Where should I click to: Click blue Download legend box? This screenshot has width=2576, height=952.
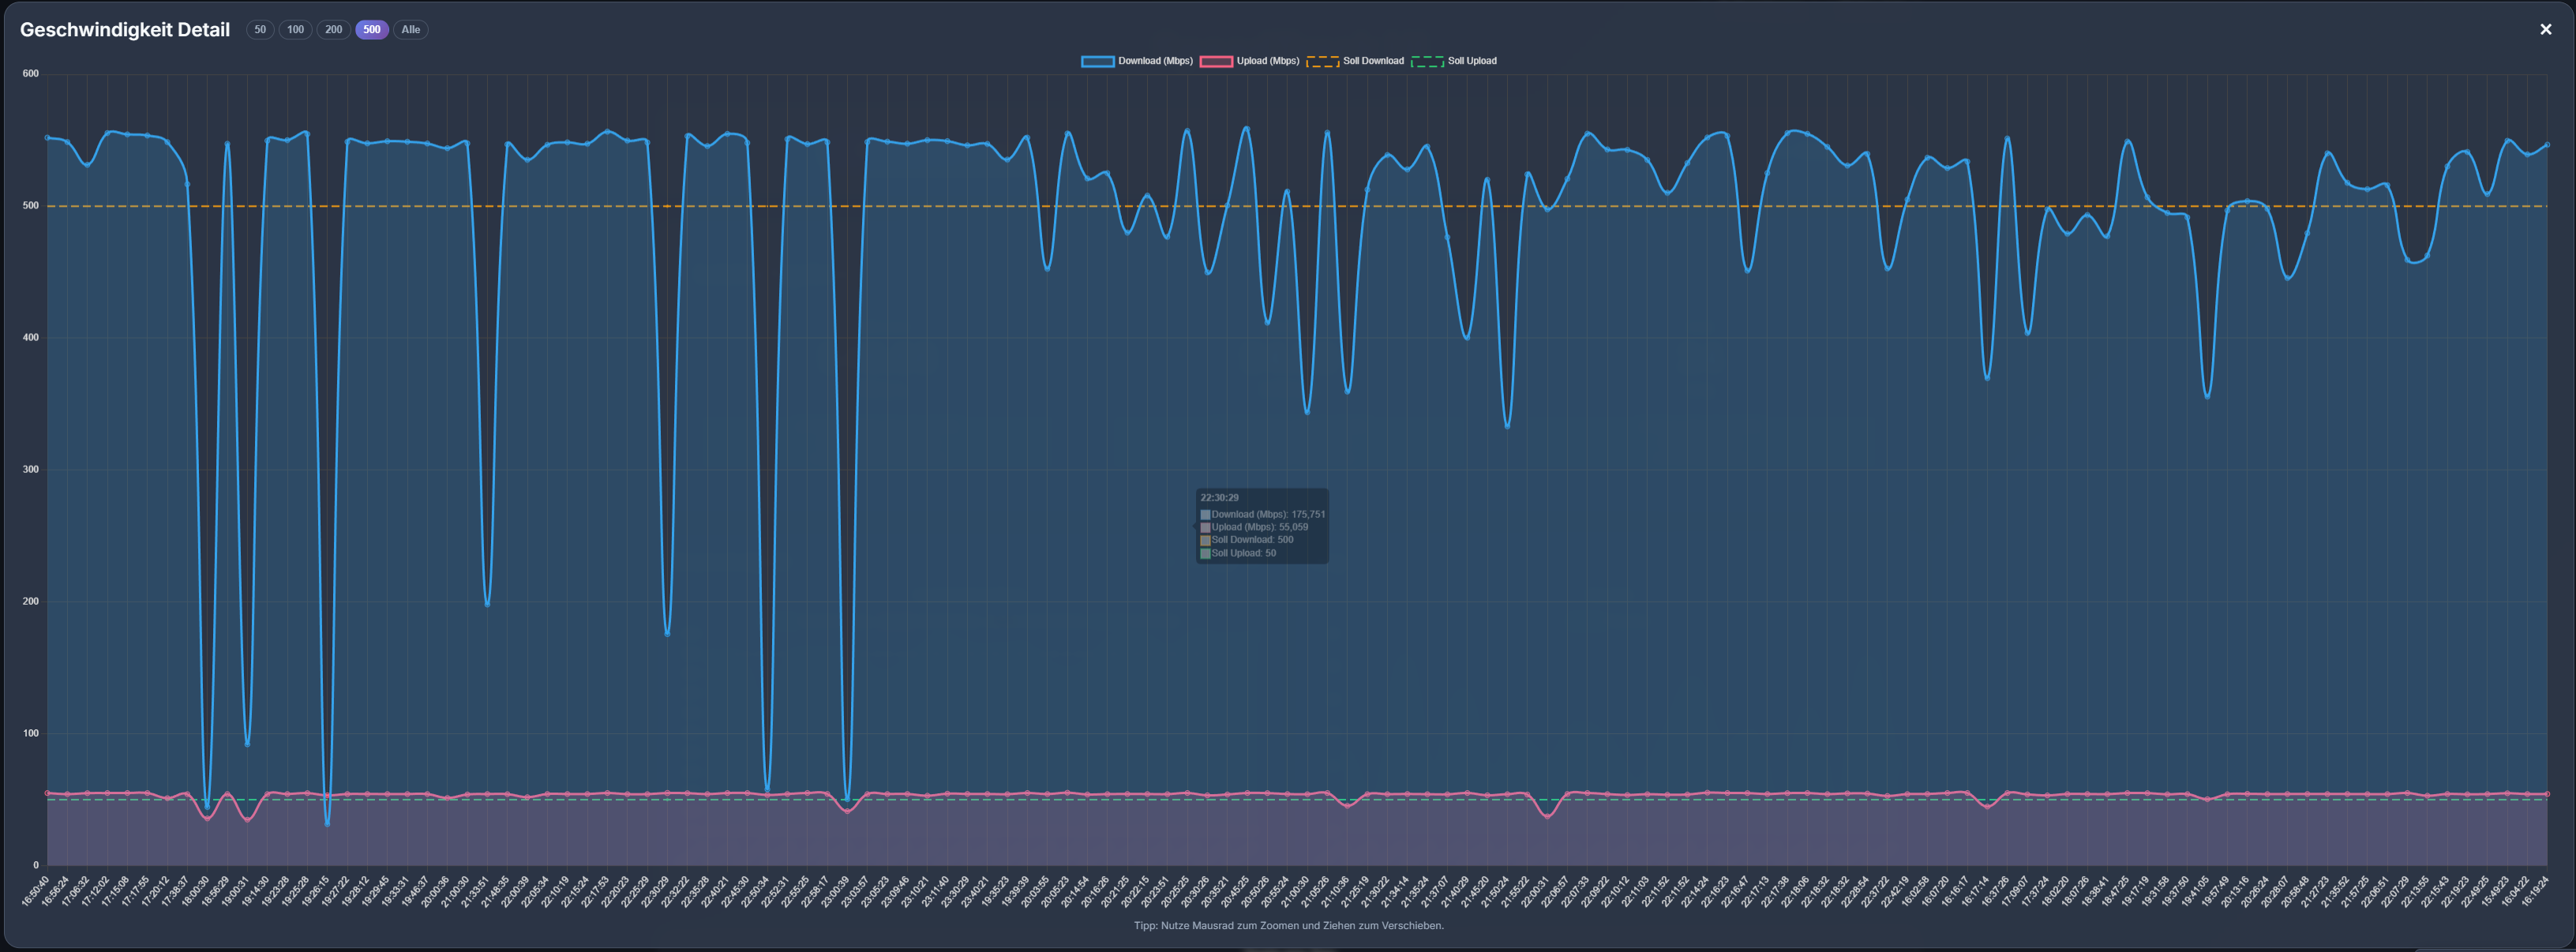coord(1097,61)
